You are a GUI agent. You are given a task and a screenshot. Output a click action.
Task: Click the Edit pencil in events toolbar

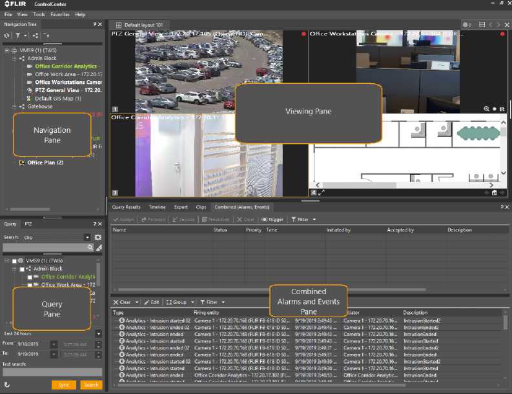(151, 302)
